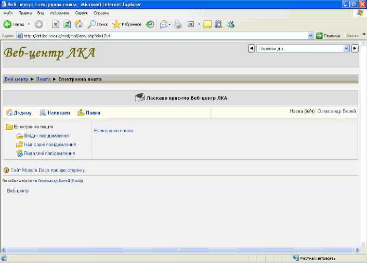Click the yellow Discuss note icon

[x=207, y=24]
